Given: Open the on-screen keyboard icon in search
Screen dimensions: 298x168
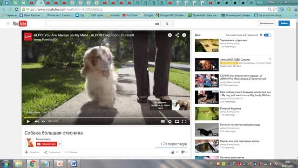Looking at the screenshot, I should 157,24.
